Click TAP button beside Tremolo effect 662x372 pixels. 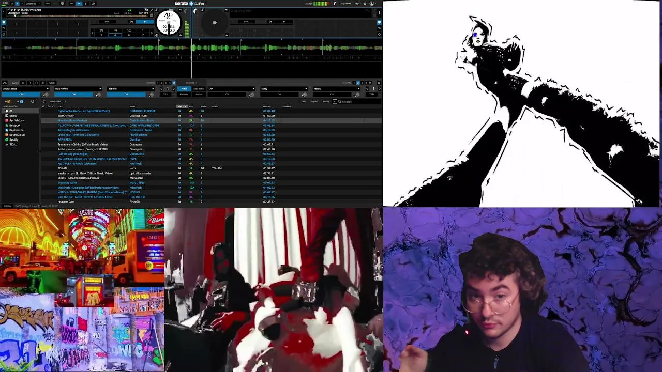click(166, 95)
